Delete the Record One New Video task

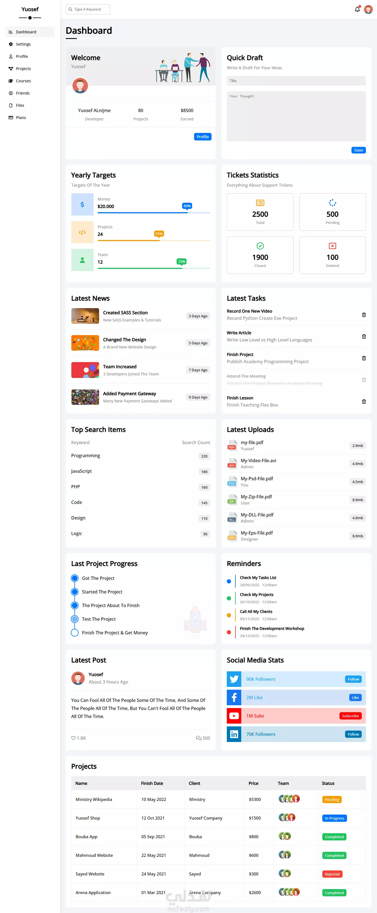pyautogui.click(x=364, y=315)
